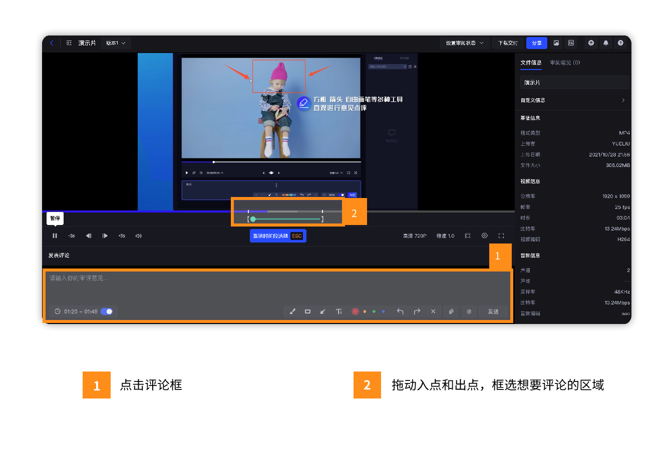The height and width of the screenshot is (450, 672).
Task: Click the resolution value 1920 x 1080
Action: [616, 196]
